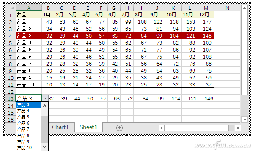Click the select-all corner triangle
253x152 pixels.
coord(12,7)
